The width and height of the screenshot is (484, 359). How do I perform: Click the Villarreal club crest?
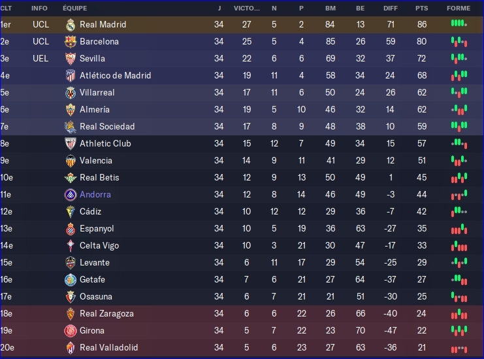(71, 92)
